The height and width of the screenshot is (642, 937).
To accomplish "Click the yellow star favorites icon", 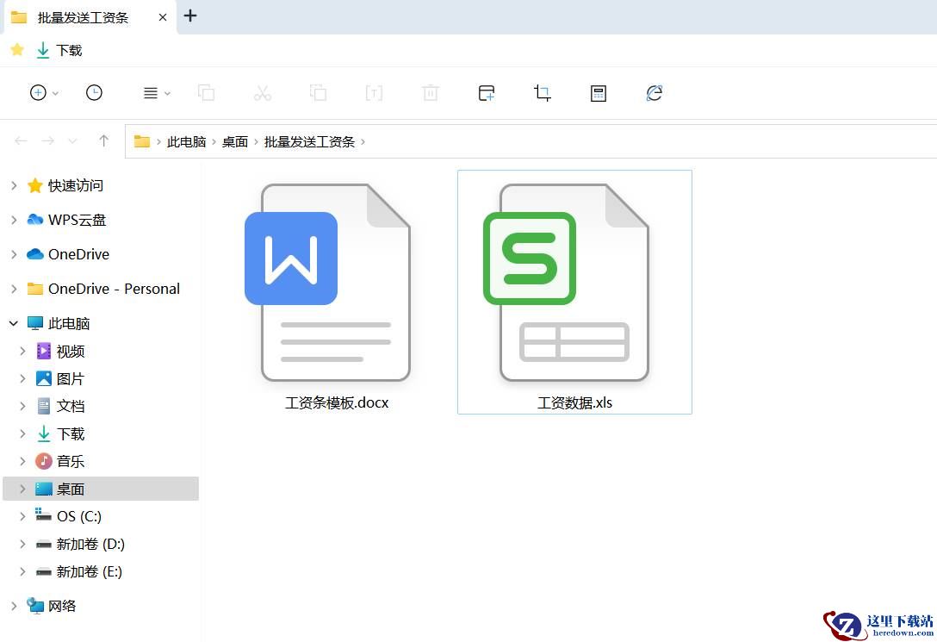I will [x=17, y=50].
